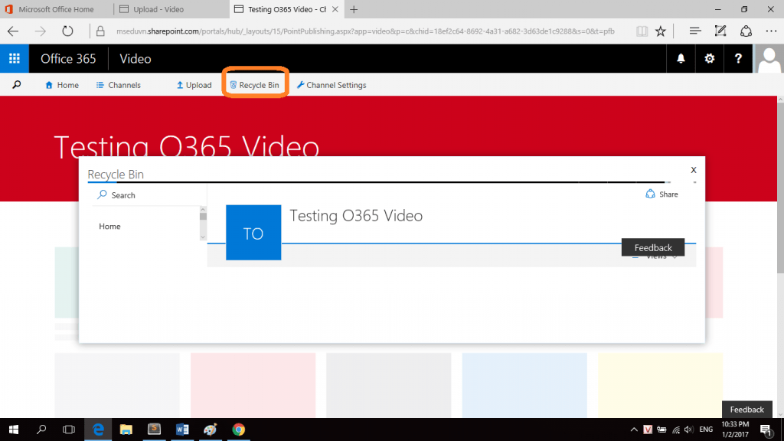The width and height of the screenshot is (784, 441).
Task: Open the user profile picture menu
Action: (769, 58)
